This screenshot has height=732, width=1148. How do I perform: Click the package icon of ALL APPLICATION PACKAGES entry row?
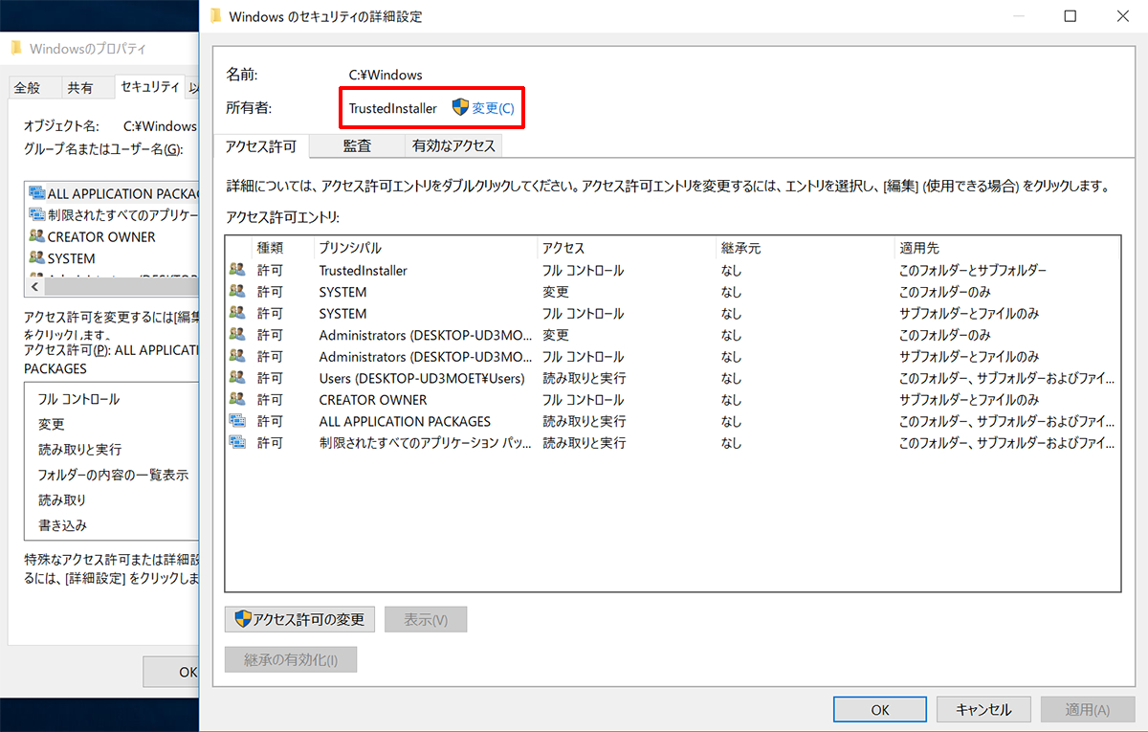point(237,421)
